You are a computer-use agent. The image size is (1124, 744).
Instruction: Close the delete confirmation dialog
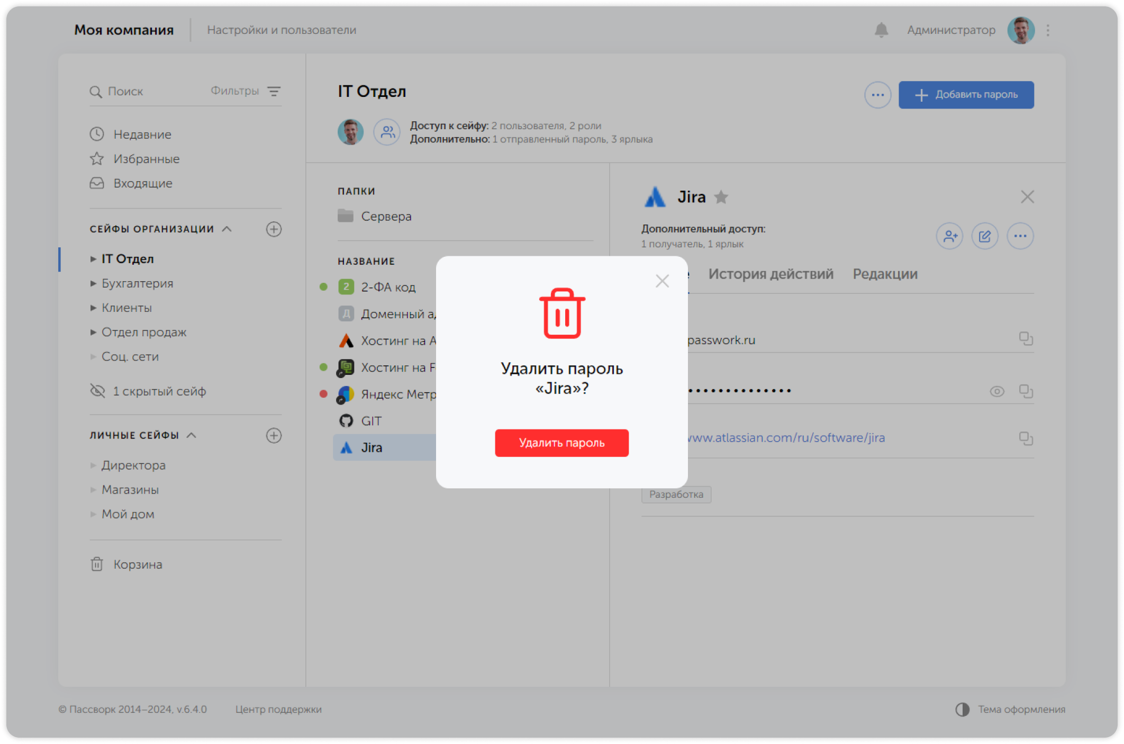click(x=662, y=281)
